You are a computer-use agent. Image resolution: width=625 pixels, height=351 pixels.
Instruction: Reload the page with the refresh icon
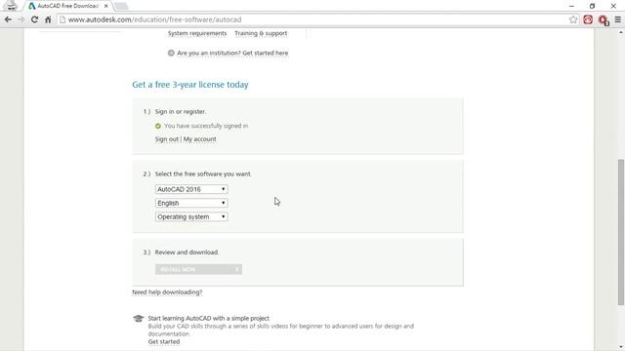35,19
